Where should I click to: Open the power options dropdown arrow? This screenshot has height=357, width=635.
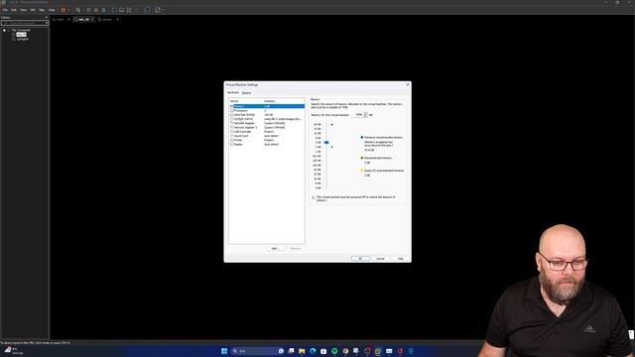coord(68,10)
